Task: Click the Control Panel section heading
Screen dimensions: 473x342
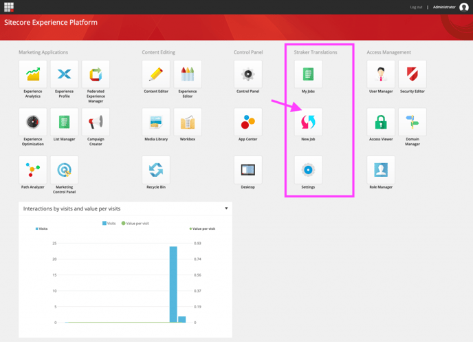Action: (x=248, y=52)
